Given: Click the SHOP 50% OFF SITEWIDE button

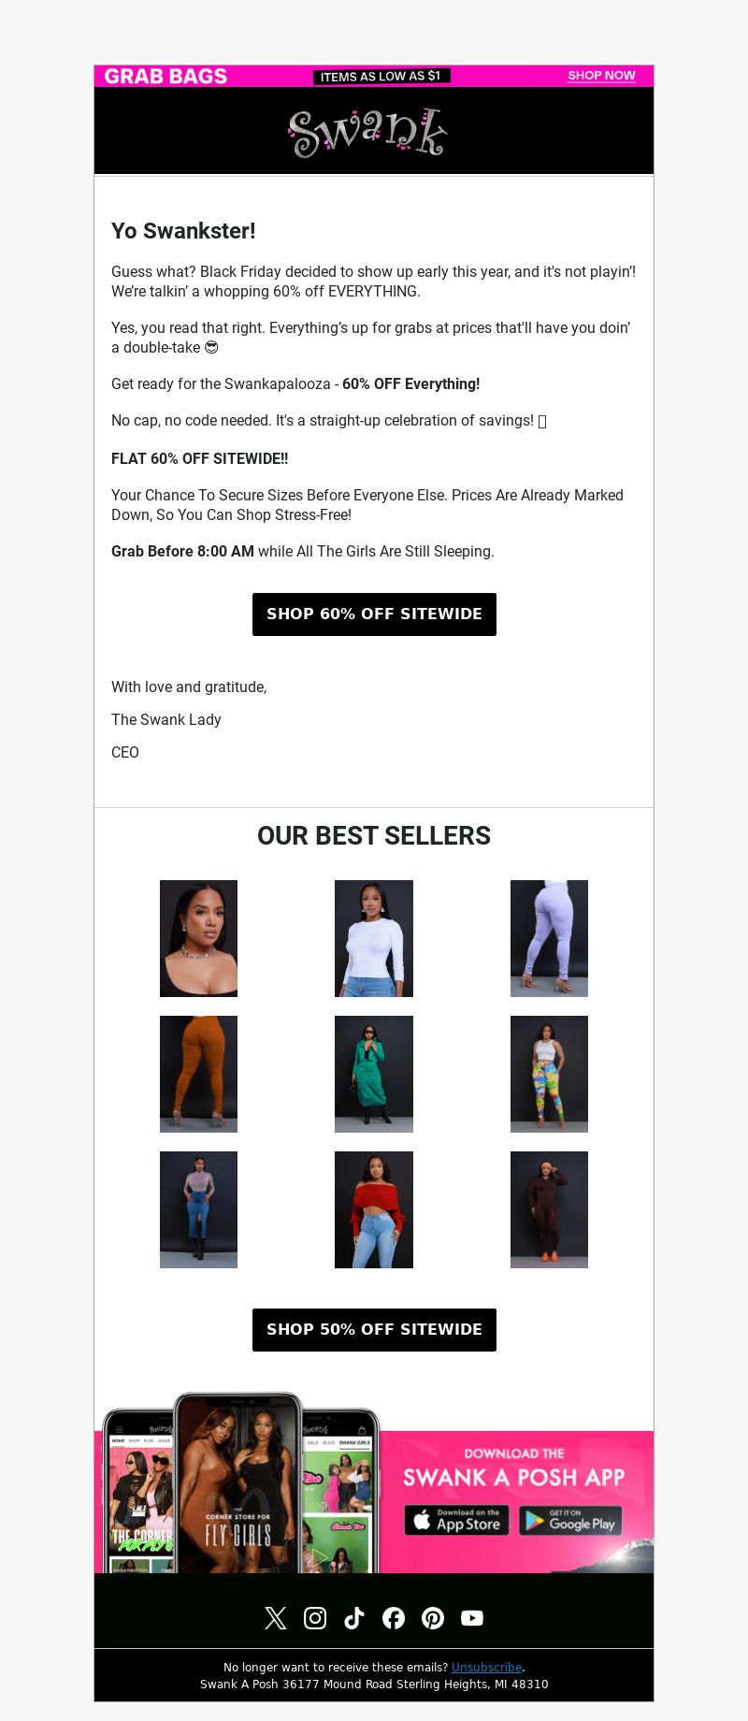Looking at the screenshot, I should coord(374,1330).
